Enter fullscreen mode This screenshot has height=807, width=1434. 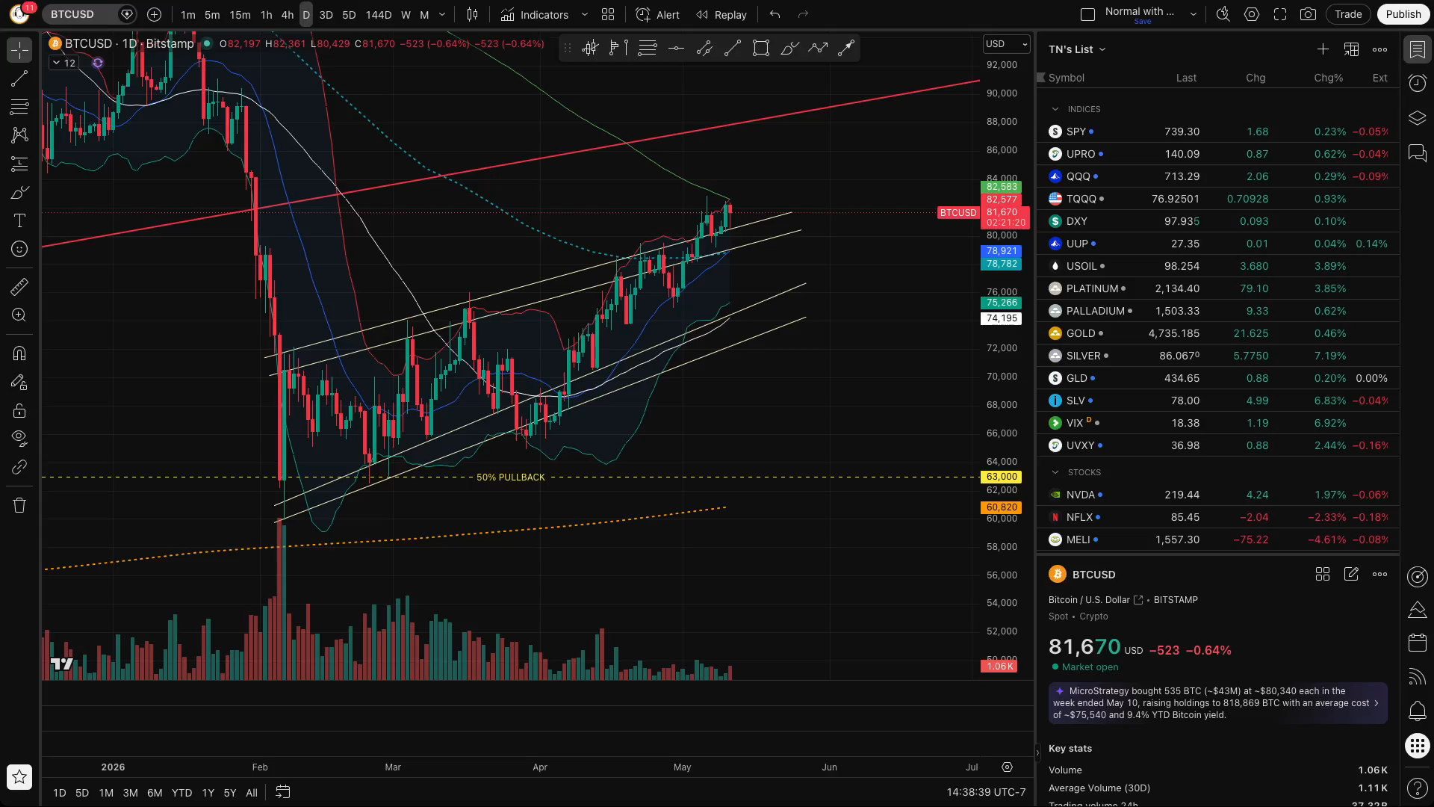click(x=1280, y=14)
